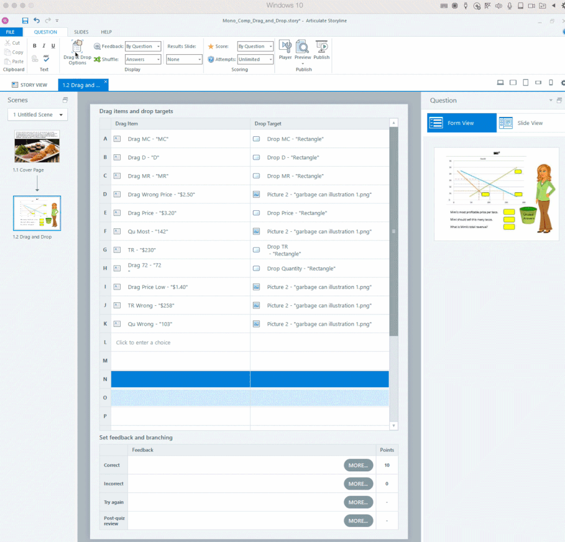565x542 pixels.
Task: Select the 1.1 Cover Page thumbnail
Action: pos(37,146)
